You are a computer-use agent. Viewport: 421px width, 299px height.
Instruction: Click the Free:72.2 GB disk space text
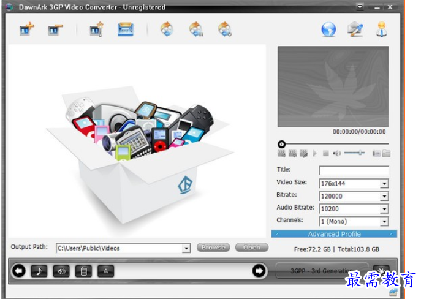313,249
